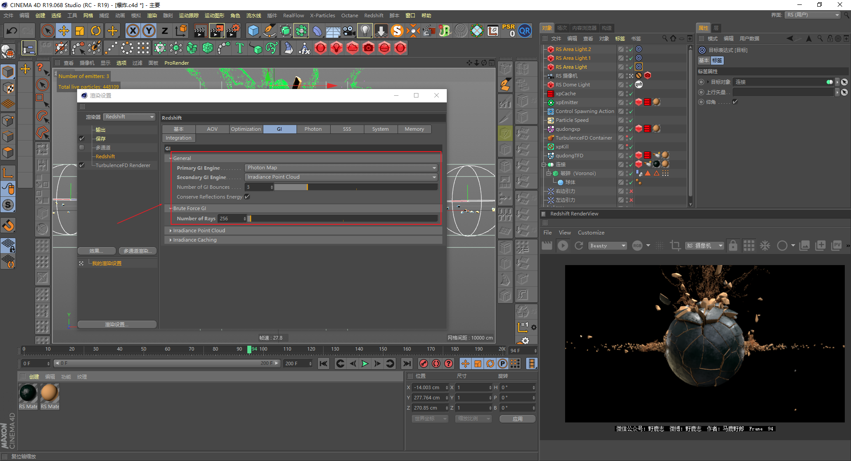Screen dimensions: 851x461
Task: Open the Redshift menu in menu bar
Action: coord(374,16)
